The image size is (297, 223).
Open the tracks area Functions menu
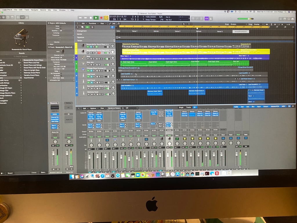[93, 23]
